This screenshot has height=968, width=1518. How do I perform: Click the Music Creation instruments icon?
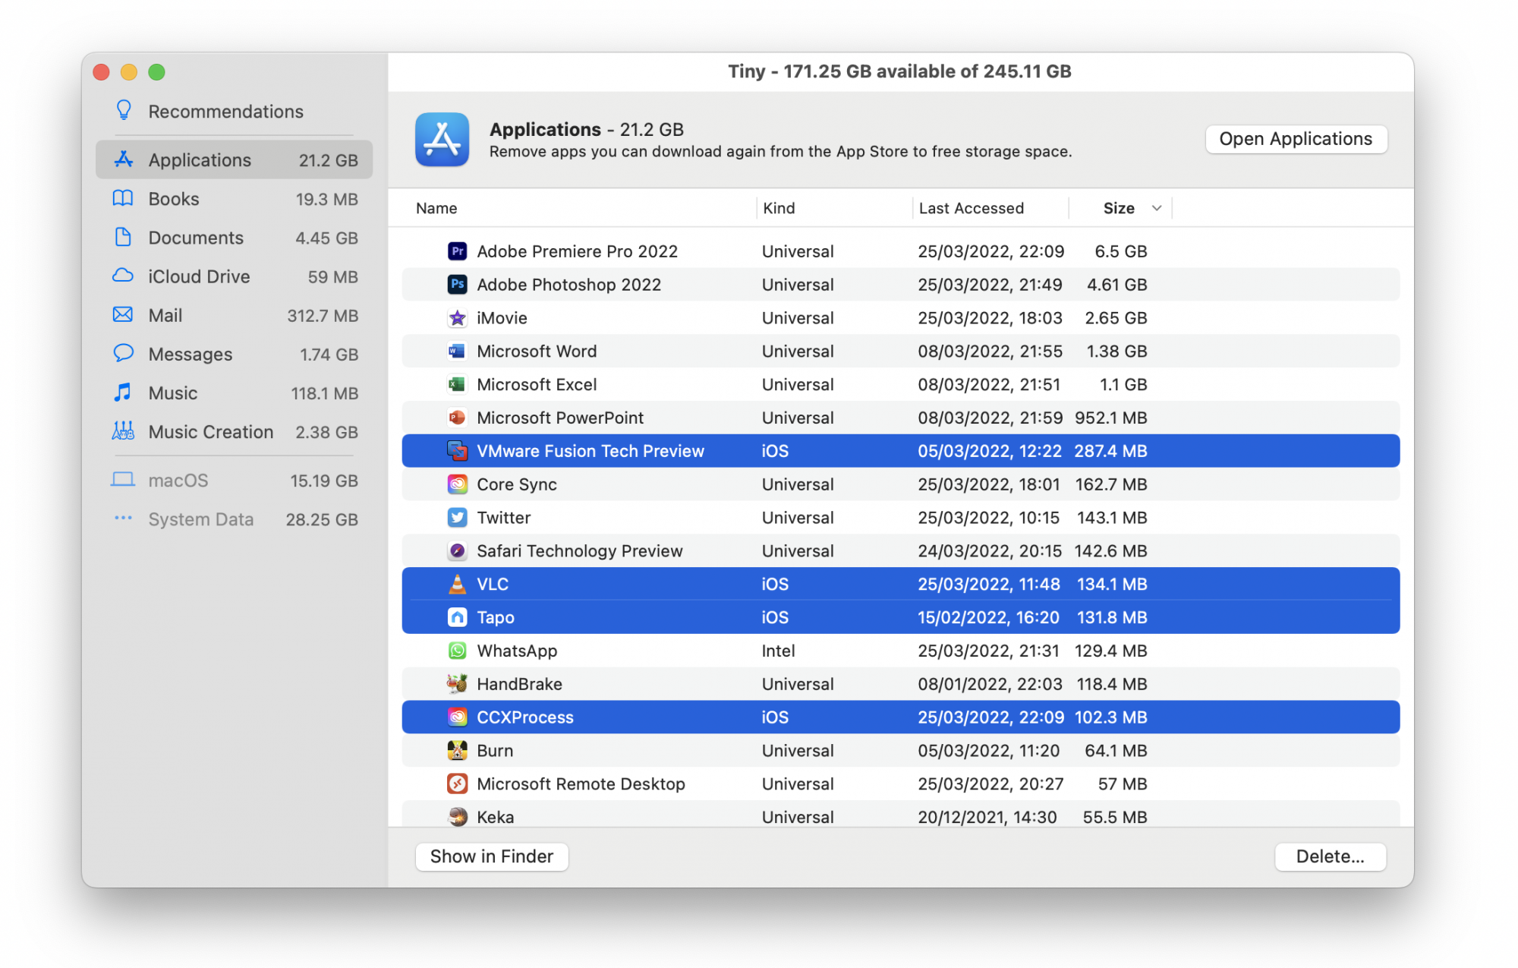pyautogui.click(x=123, y=431)
